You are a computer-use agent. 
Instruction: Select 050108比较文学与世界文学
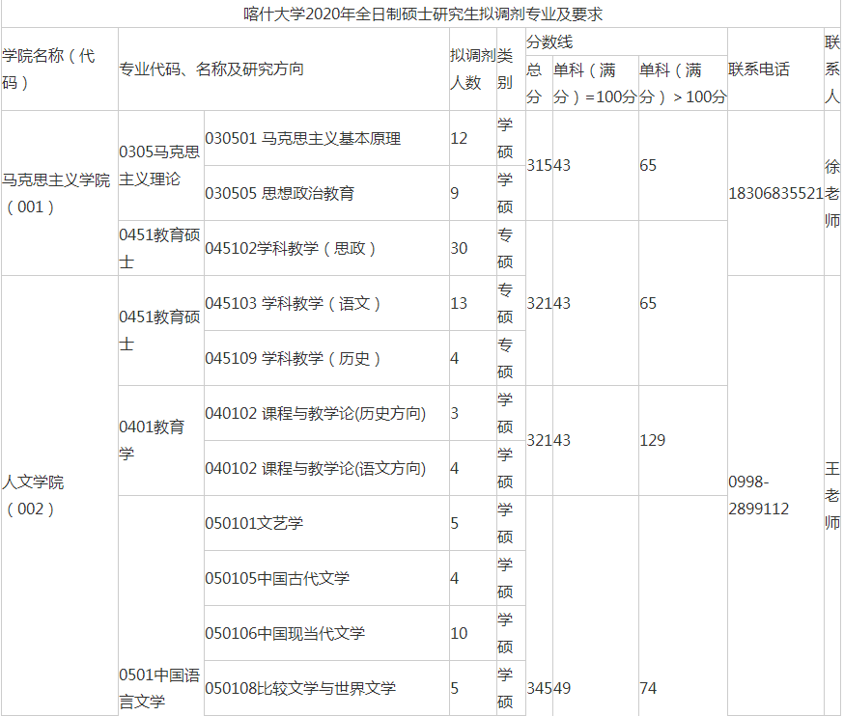pyautogui.click(x=300, y=688)
